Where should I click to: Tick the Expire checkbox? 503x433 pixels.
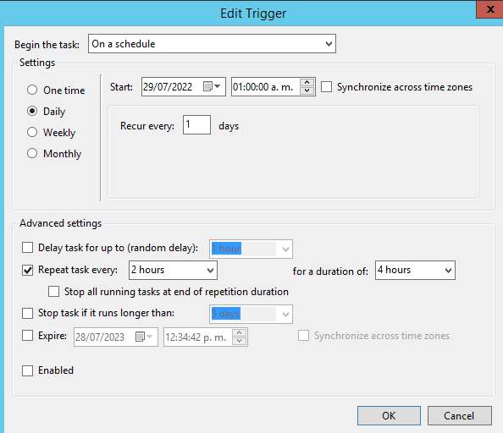pos(28,336)
